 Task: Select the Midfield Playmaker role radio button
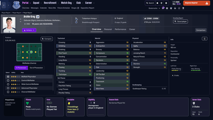tap(8, 77)
